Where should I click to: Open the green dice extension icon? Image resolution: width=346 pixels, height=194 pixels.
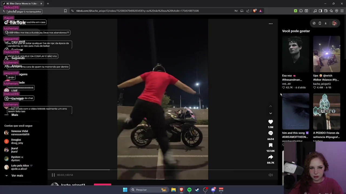coord(295,11)
